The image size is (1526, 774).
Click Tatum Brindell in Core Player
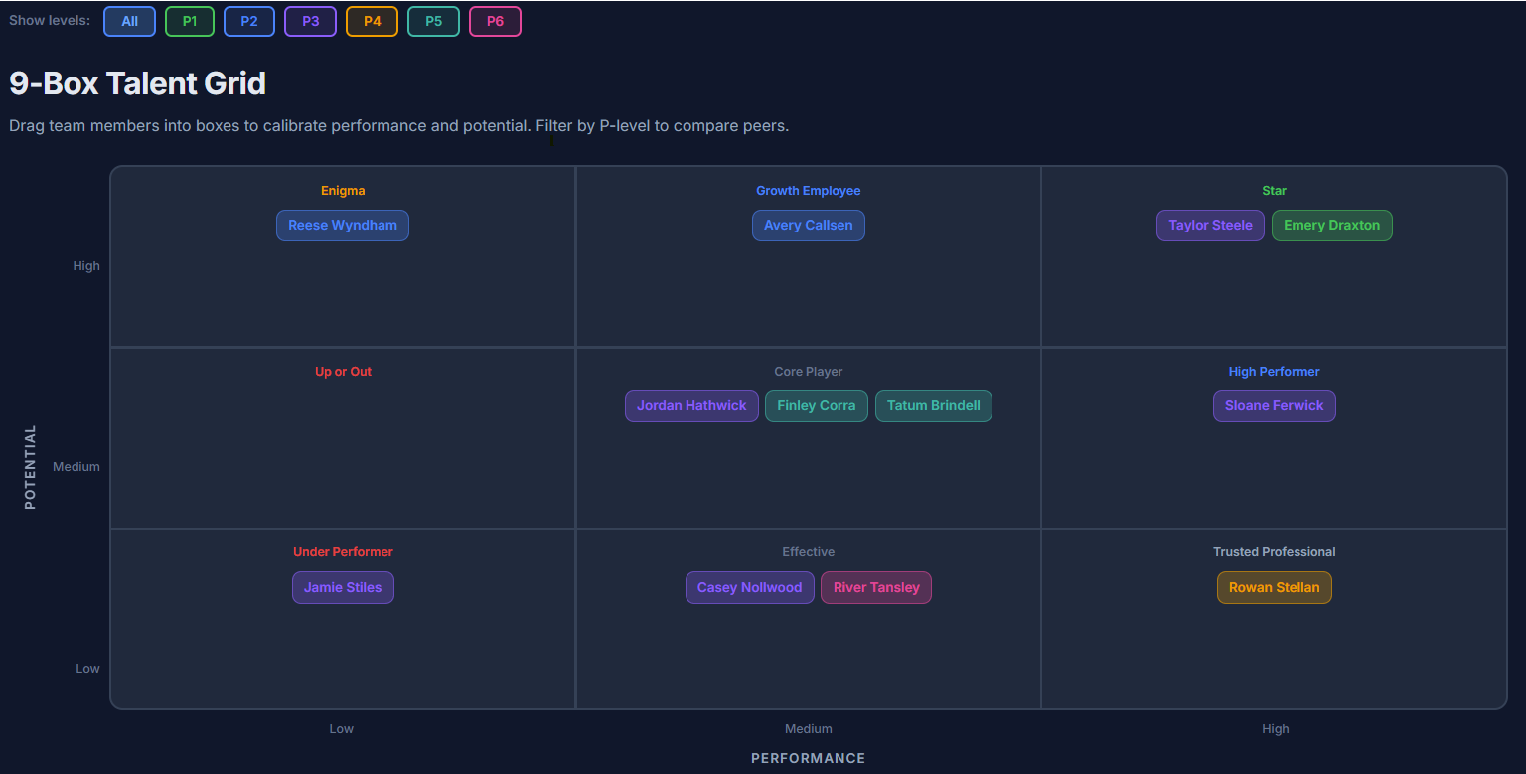[933, 405]
